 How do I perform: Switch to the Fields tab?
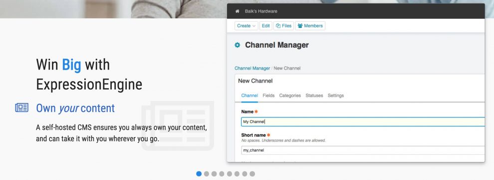(x=268, y=95)
